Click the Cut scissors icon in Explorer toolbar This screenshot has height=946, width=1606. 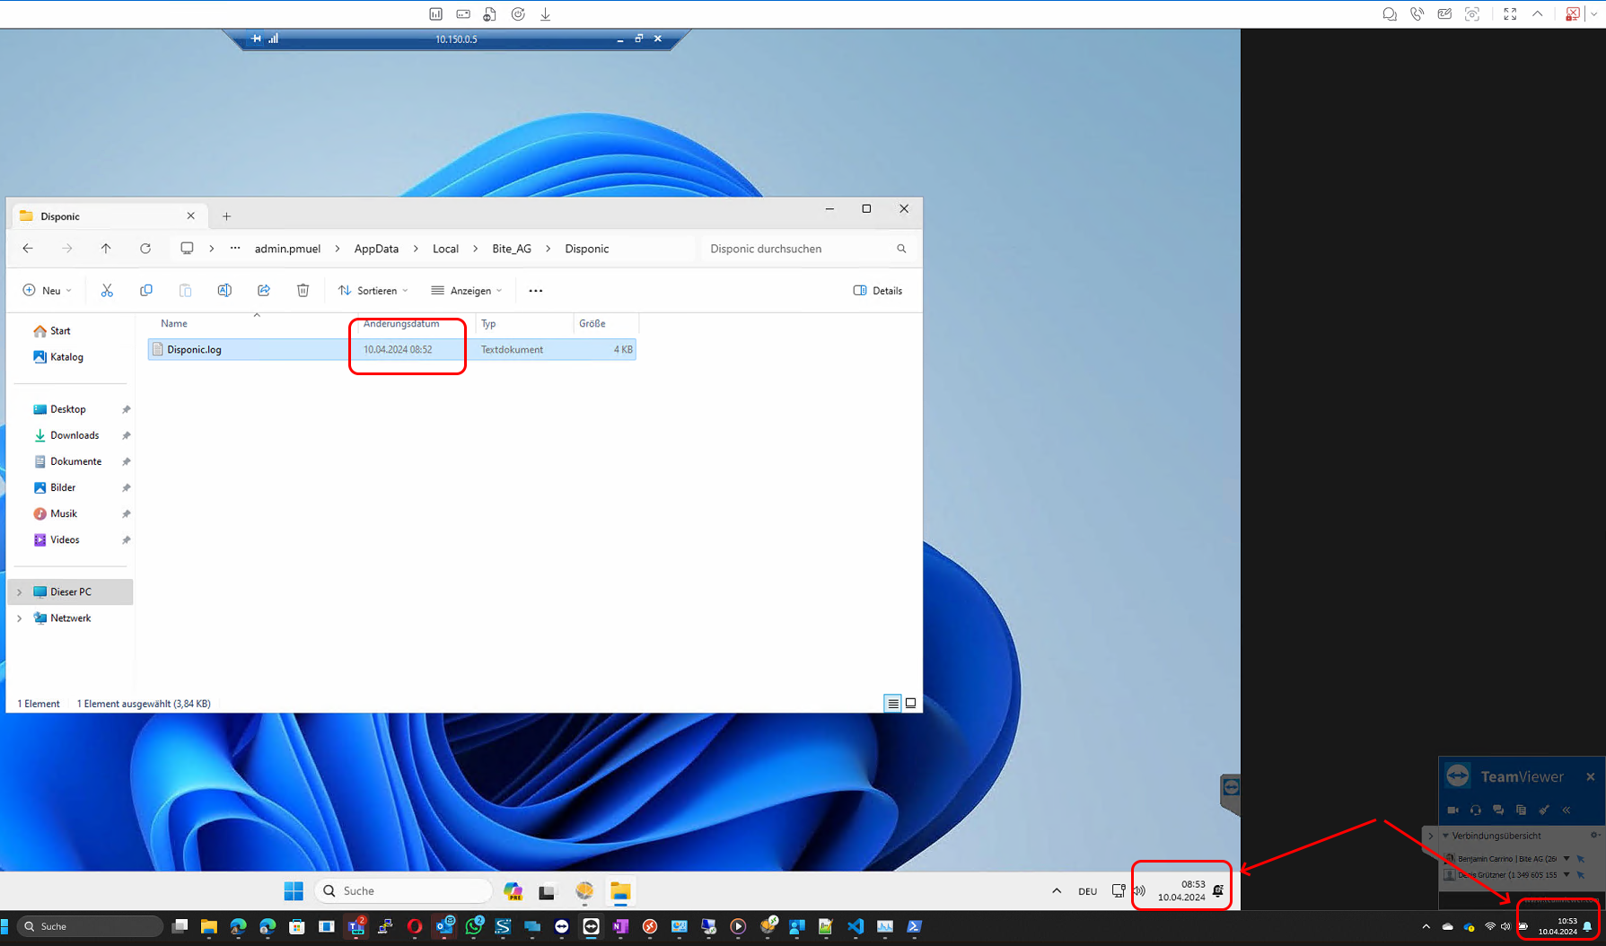107,290
